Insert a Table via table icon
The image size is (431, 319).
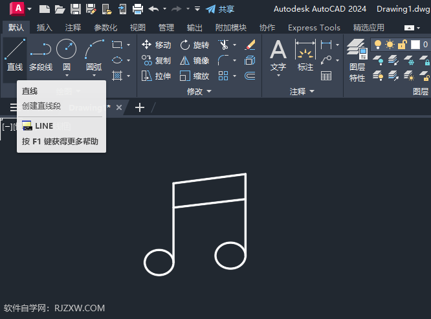click(326, 76)
